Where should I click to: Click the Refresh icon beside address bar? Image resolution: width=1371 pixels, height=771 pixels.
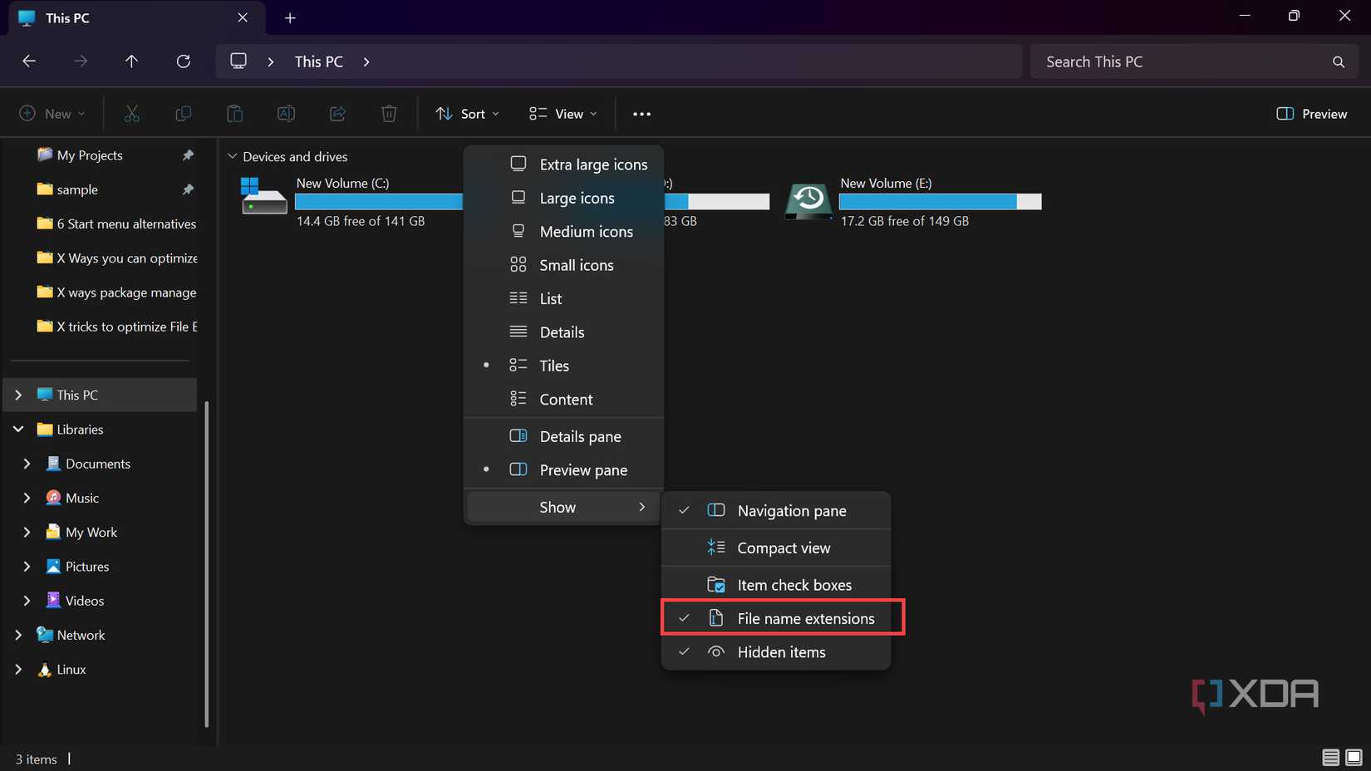pos(184,61)
